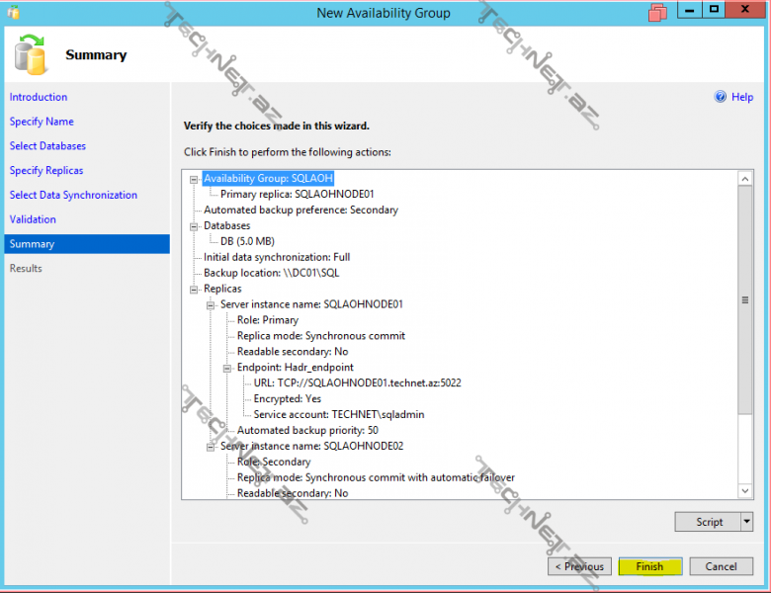Collapse the SQLAOHNODE01 server instance node

212,304
